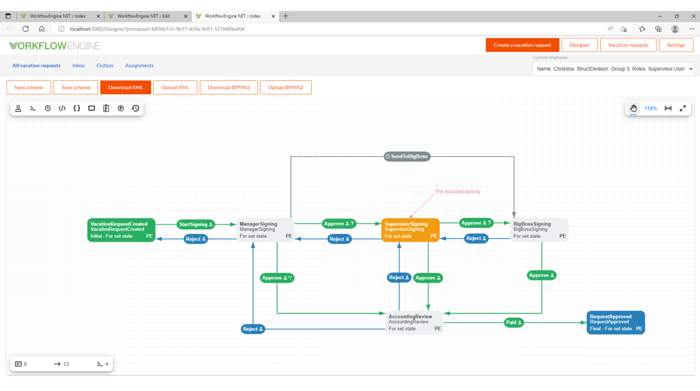Switch to WorkflowEngine NET Edit tab
This screenshot has width=700, height=391.
144,16
